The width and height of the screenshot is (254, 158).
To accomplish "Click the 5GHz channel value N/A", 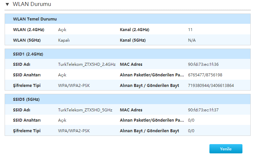I will point(192,40).
